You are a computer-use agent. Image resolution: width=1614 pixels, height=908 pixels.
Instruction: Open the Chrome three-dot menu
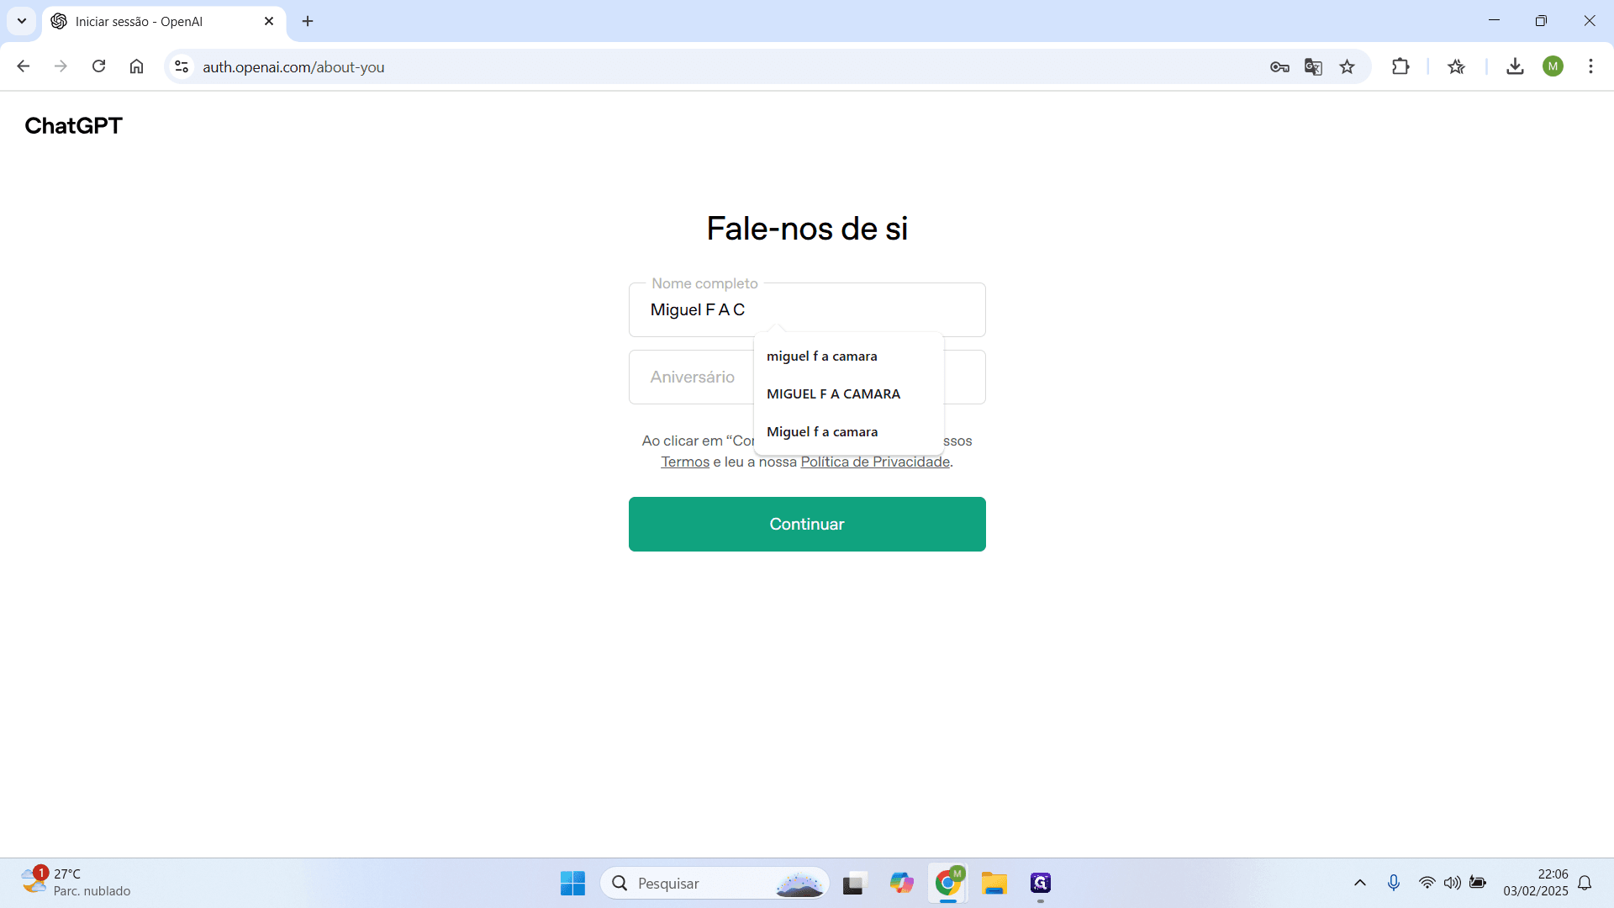point(1590,66)
